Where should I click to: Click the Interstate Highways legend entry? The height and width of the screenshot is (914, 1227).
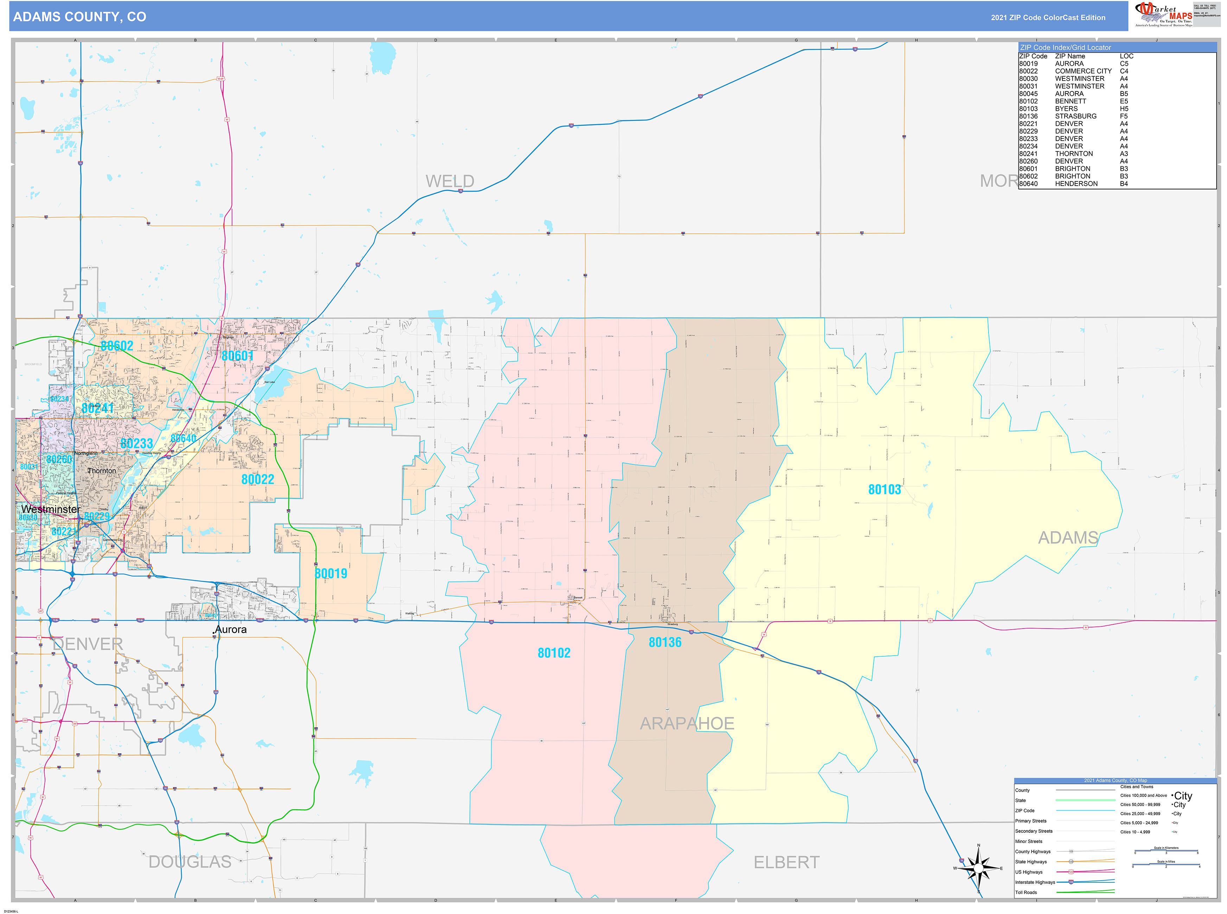coord(1035,882)
